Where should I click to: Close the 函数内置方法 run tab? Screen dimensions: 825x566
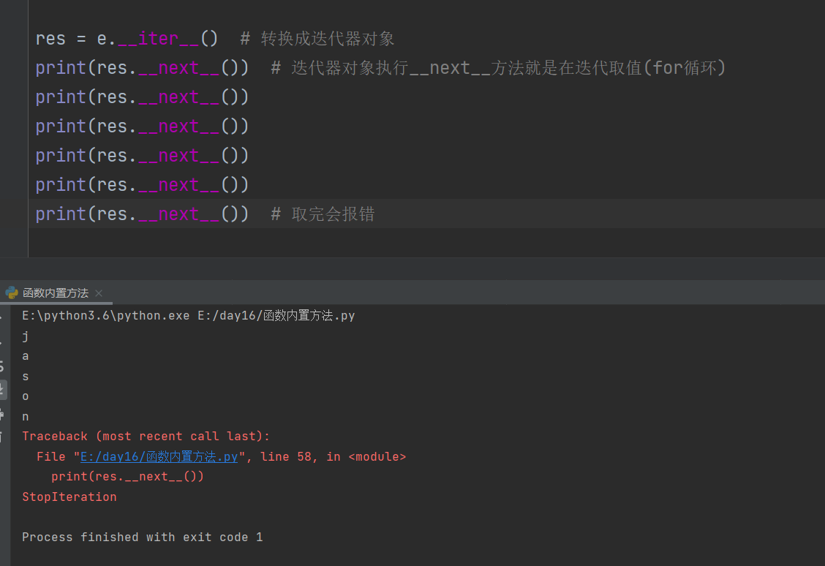pyautogui.click(x=99, y=293)
